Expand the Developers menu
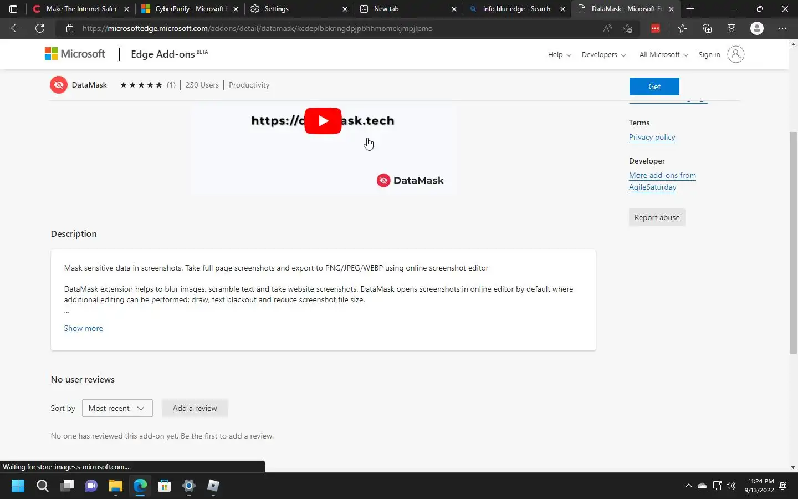Screen dimensions: 798x499 pos(603,54)
